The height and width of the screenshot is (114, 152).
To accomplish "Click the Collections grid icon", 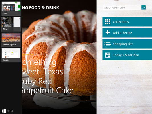I will (x=108, y=22).
